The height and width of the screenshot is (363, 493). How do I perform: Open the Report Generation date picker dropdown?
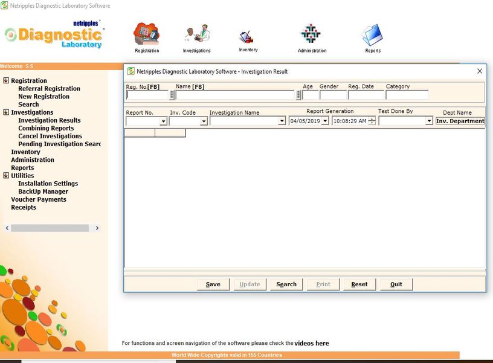(325, 121)
